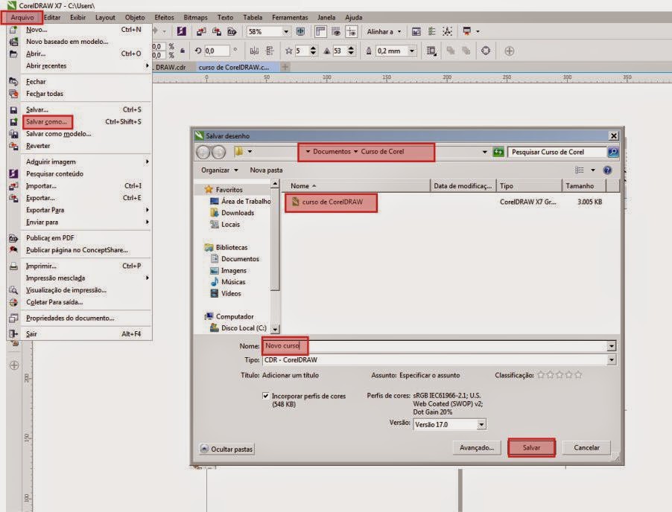Screen dimensions: 672x512
Task: Open the Tipo CDR - CorelDRAW dropdown
Action: pos(612,360)
